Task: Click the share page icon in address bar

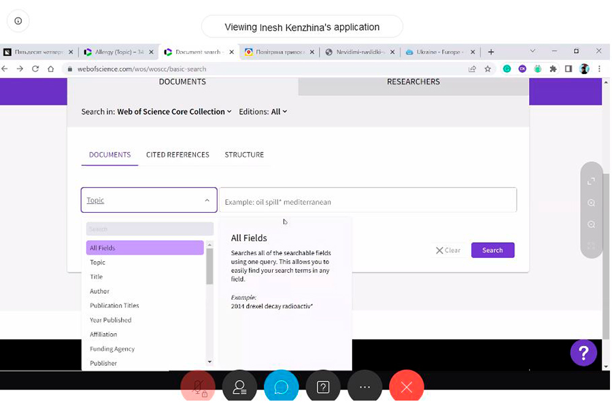Action: coord(473,69)
